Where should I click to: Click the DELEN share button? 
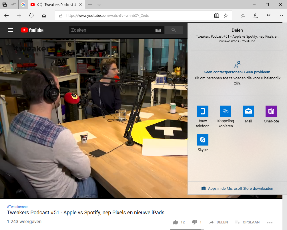(219, 222)
